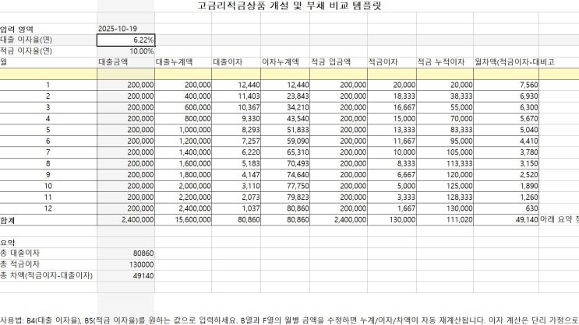Viewport: 579px width, 325px height.
Task: Select summary value 130000
Action: (x=126, y=264)
